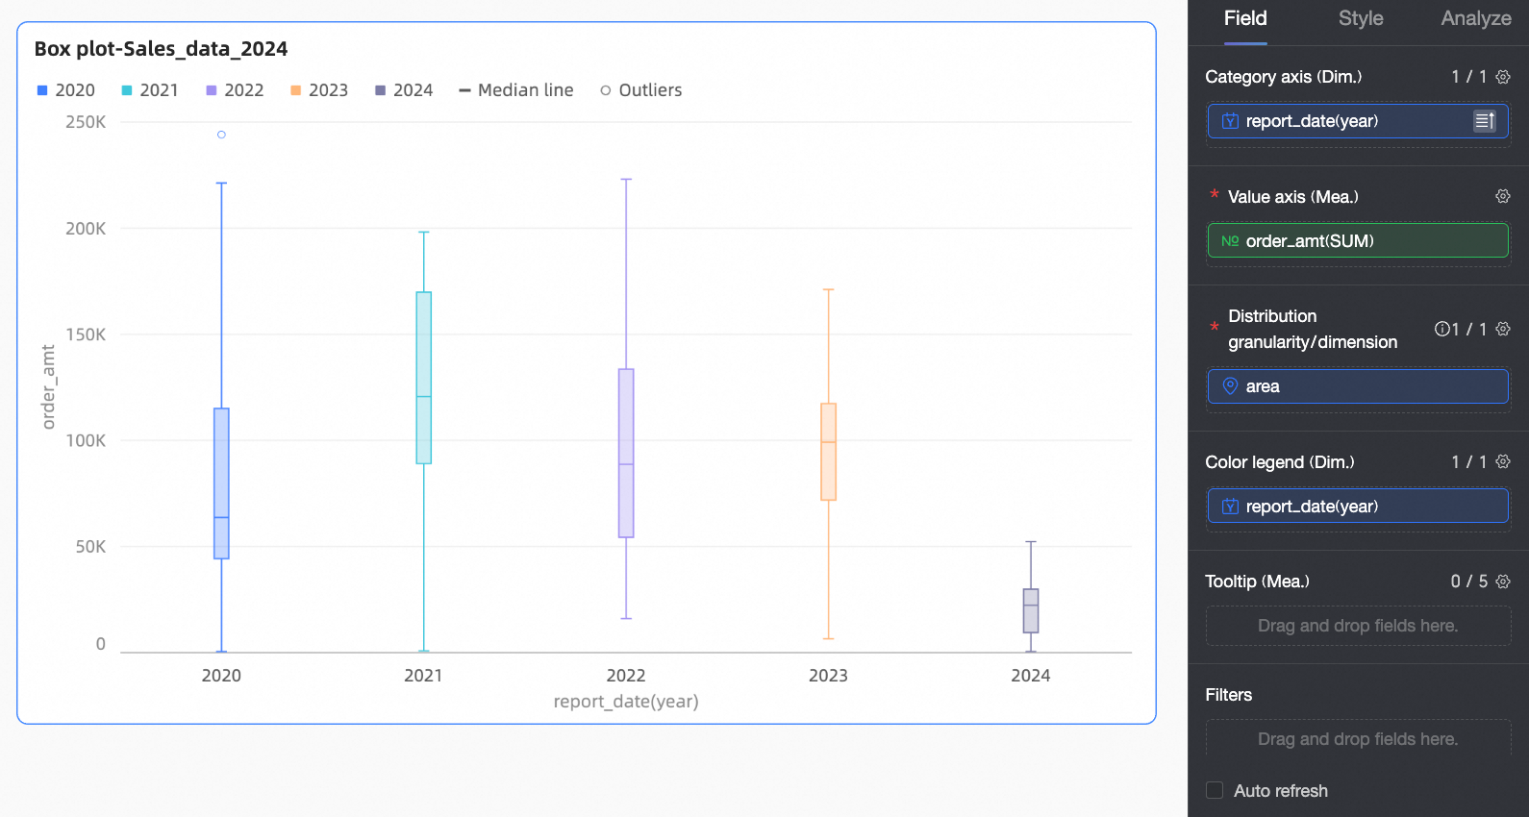Open Tooltip settings gear icon
The height and width of the screenshot is (817, 1529).
[1503, 582]
